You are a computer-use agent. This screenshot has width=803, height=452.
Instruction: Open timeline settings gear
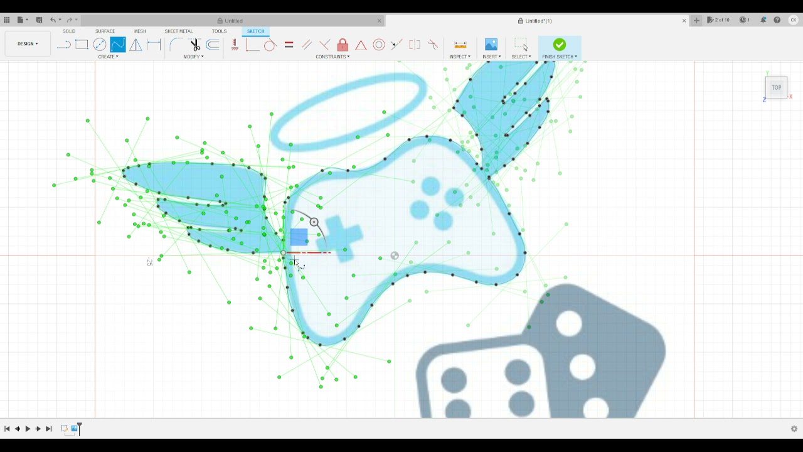click(794, 429)
